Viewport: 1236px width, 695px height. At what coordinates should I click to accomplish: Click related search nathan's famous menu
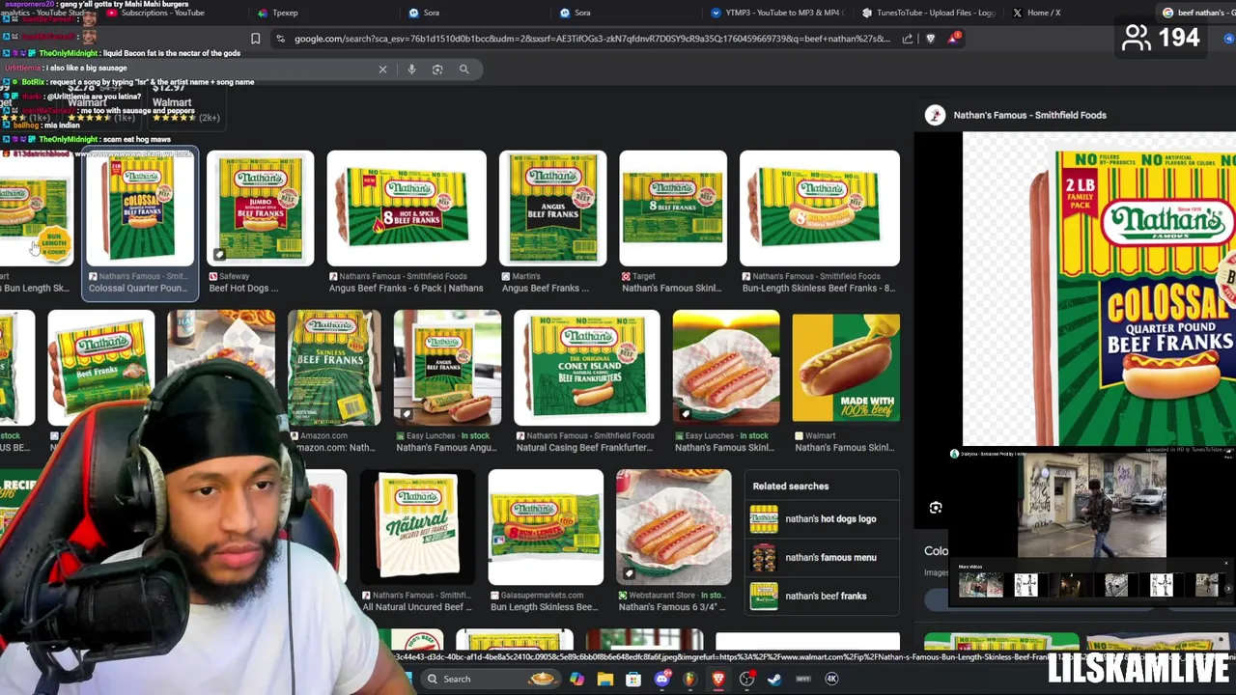[x=823, y=558]
